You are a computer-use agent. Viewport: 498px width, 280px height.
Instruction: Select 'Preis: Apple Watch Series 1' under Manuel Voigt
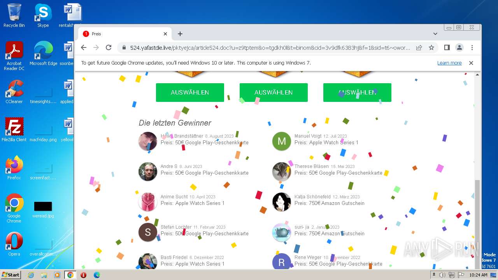326,143
